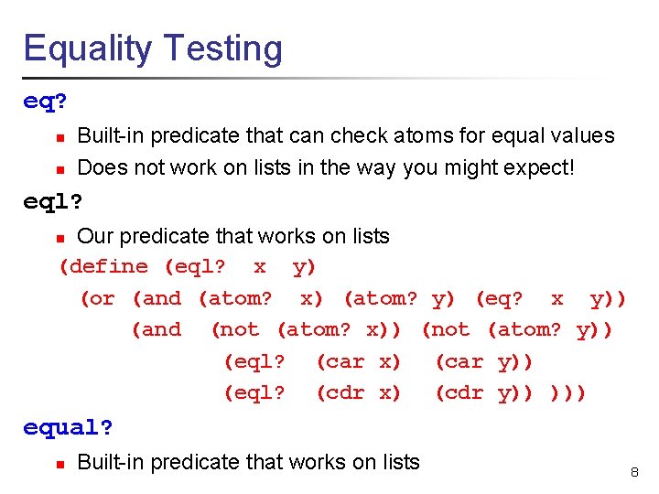The image size is (659, 494).
Task: Select the 'eq?' heading
Action: click(x=45, y=102)
